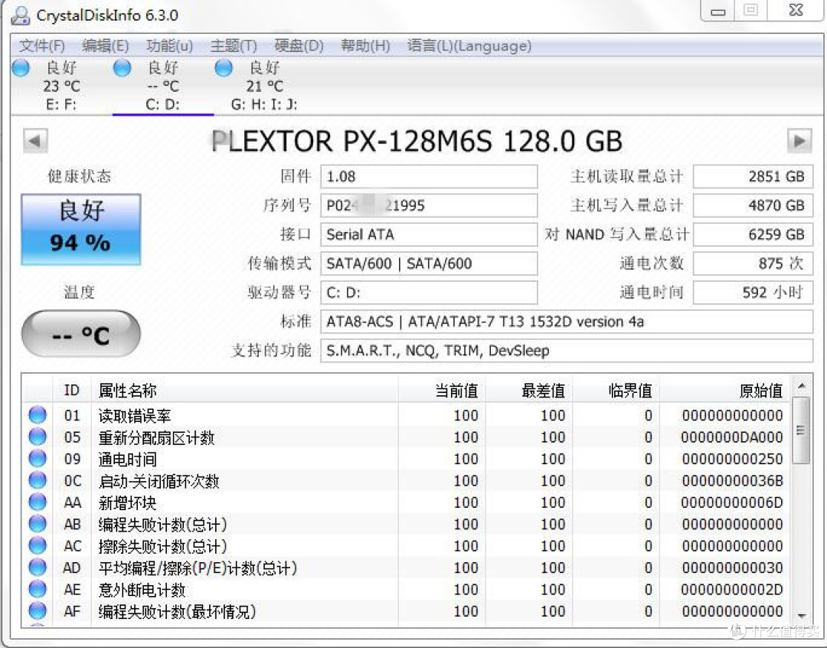Click the supported features field S.M.A.R.T.
This screenshot has width=827, height=648.
[x=567, y=350]
